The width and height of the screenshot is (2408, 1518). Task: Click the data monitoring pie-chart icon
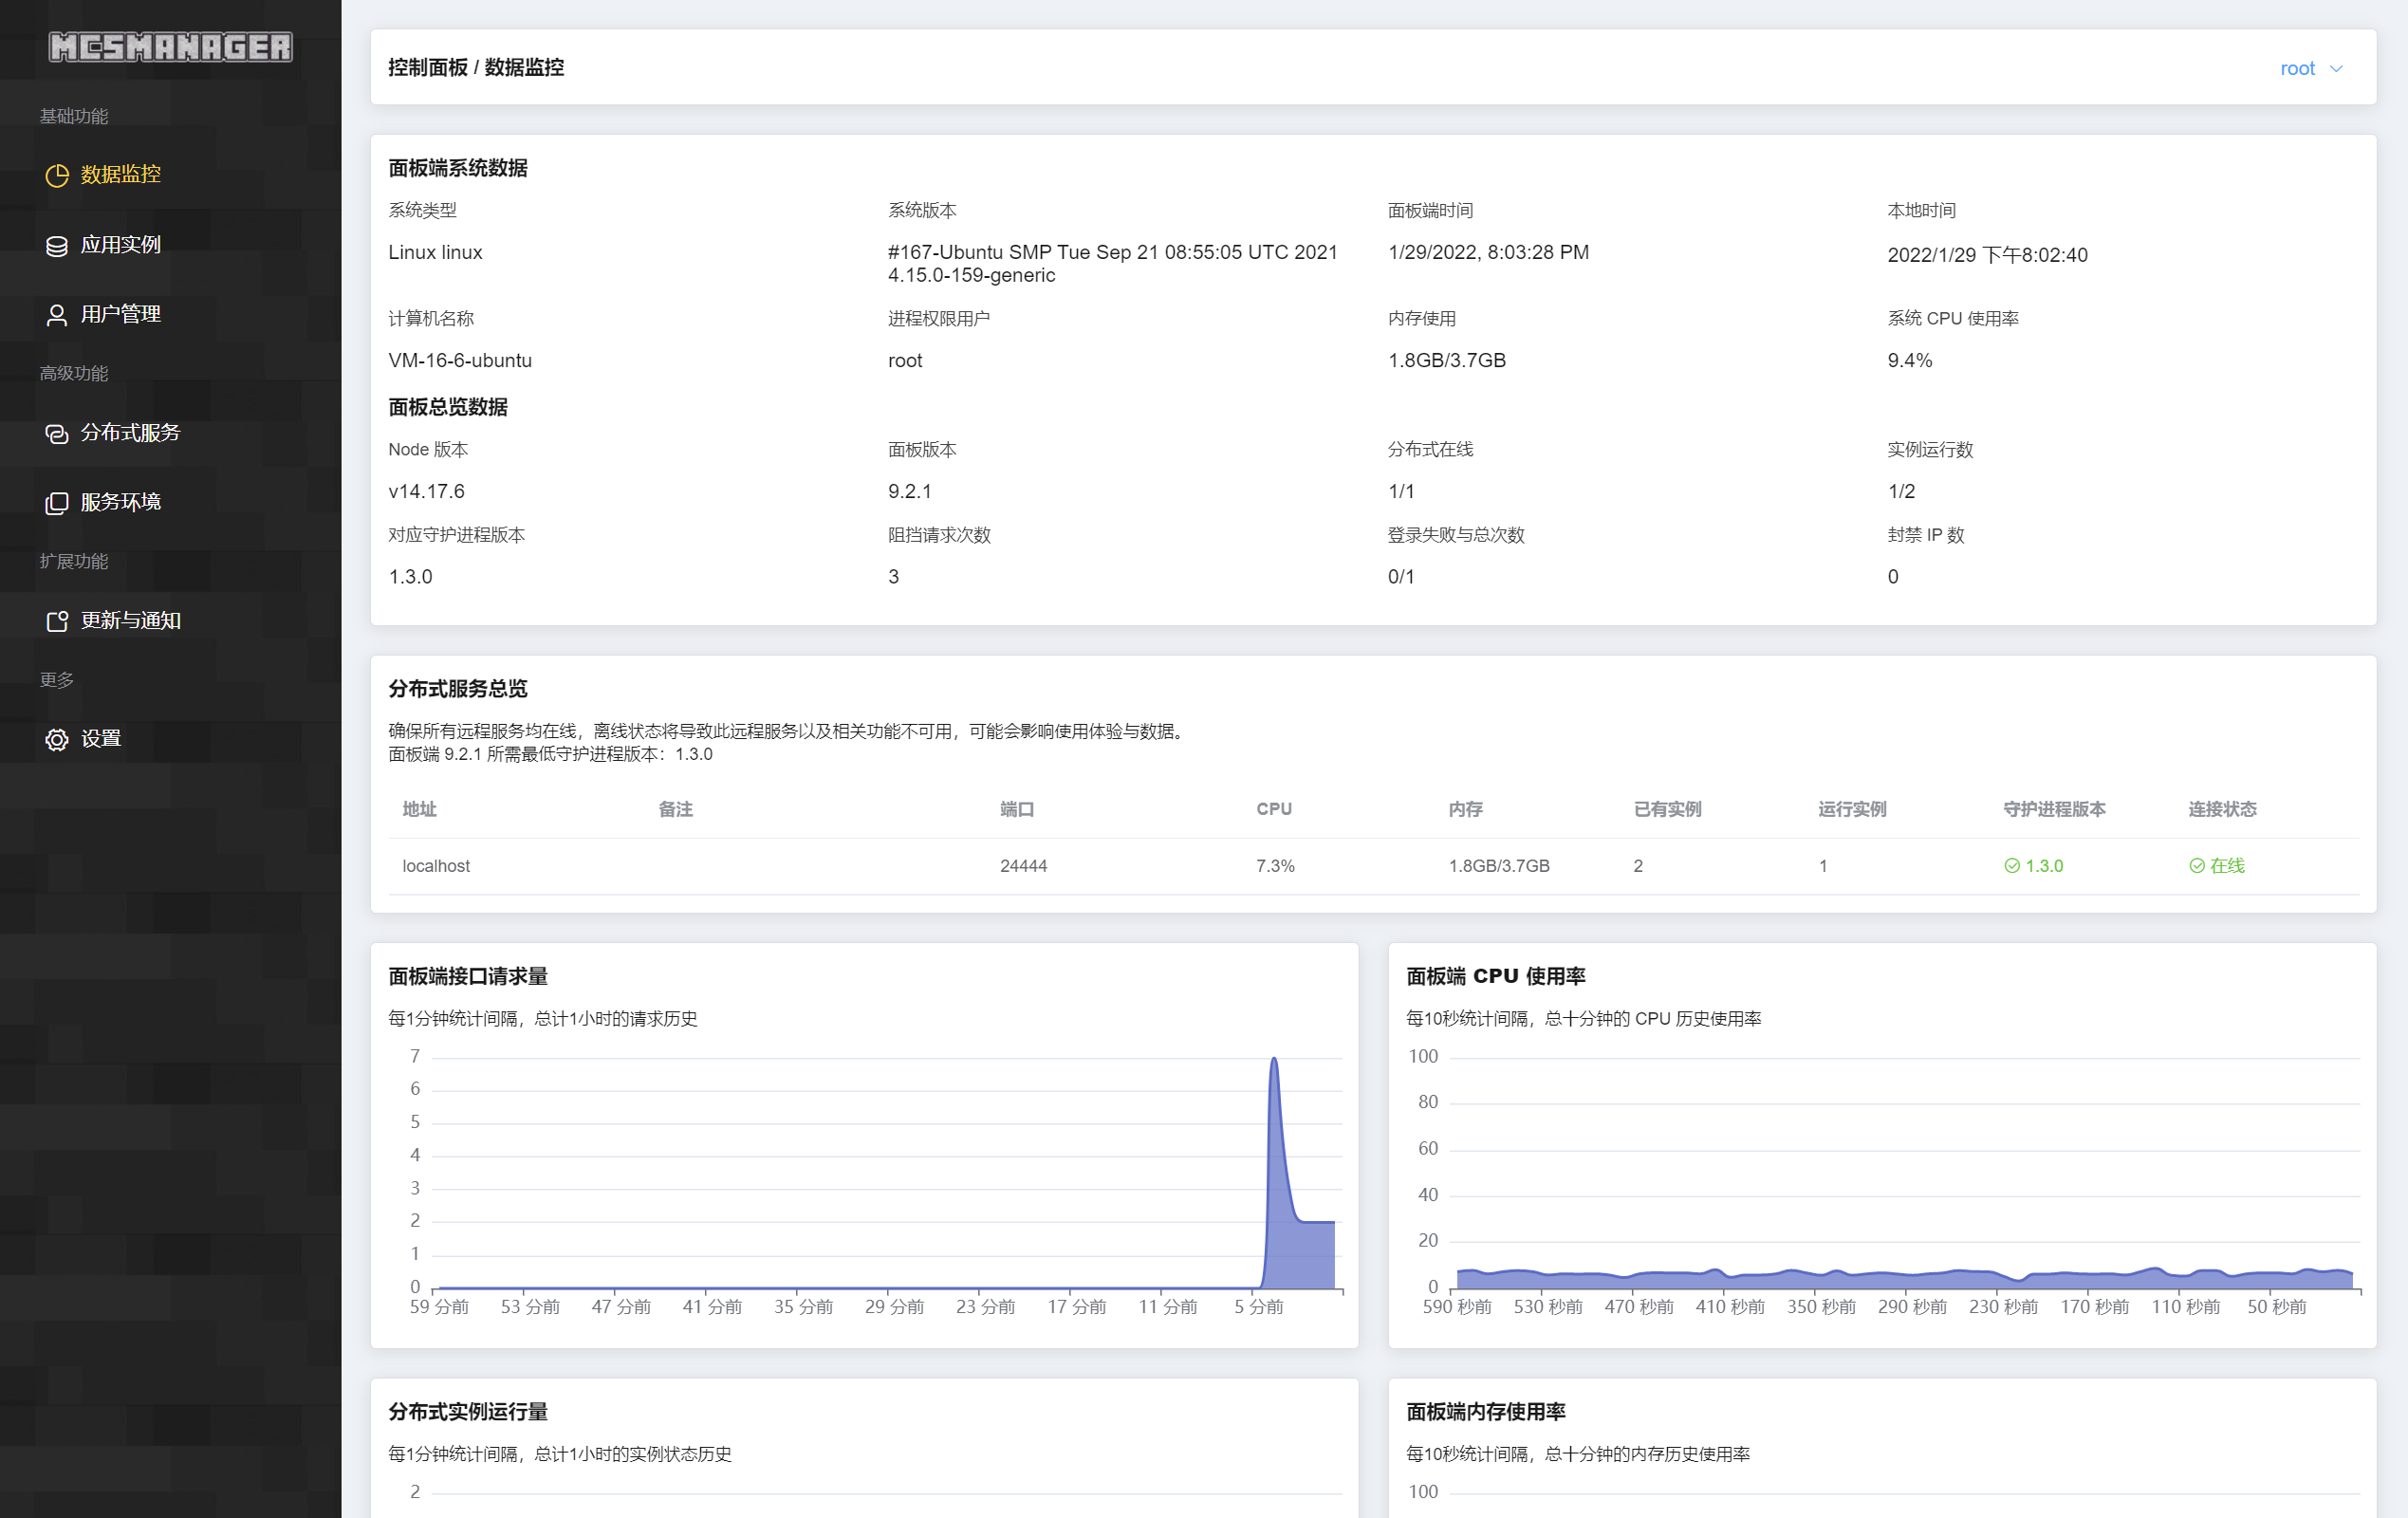(57, 175)
